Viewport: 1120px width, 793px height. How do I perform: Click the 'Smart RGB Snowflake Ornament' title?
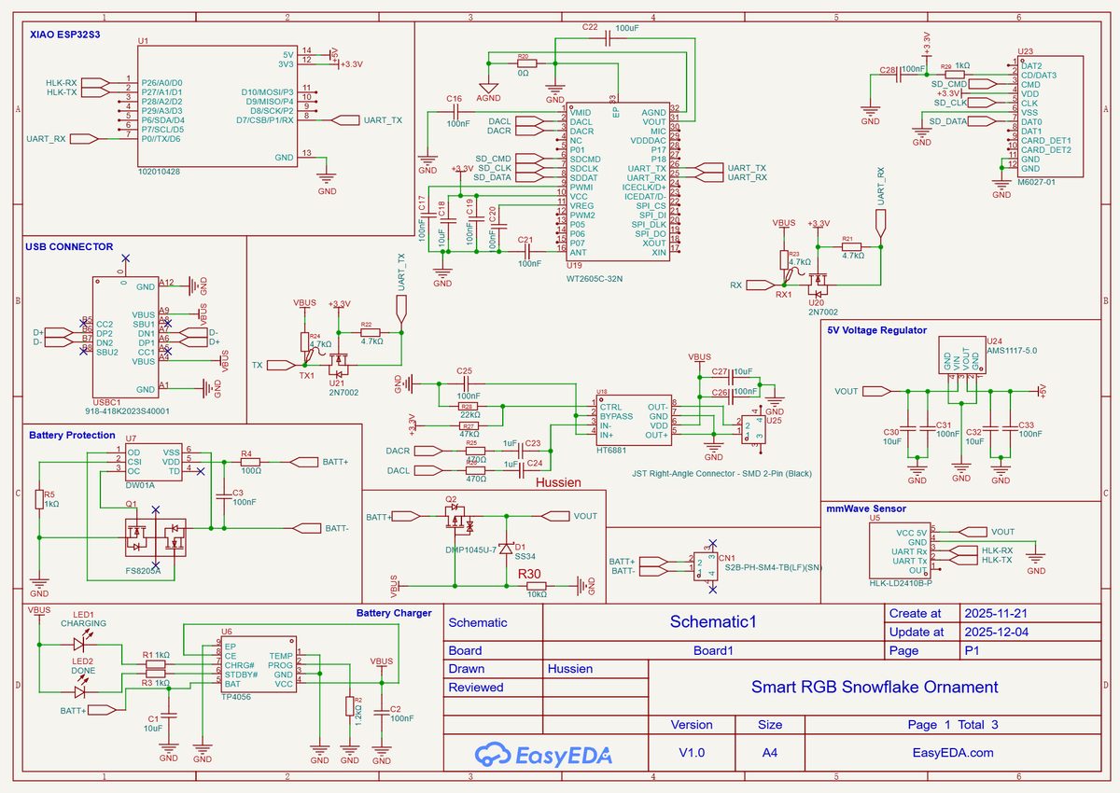875,688
